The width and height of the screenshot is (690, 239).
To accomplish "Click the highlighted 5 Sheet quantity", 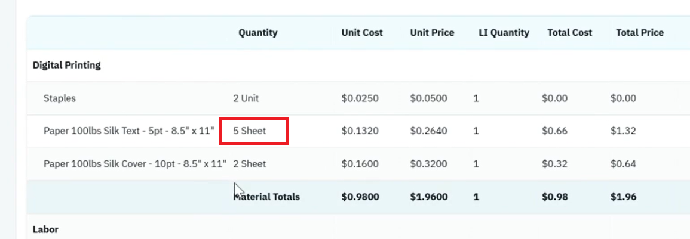I will click(250, 131).
